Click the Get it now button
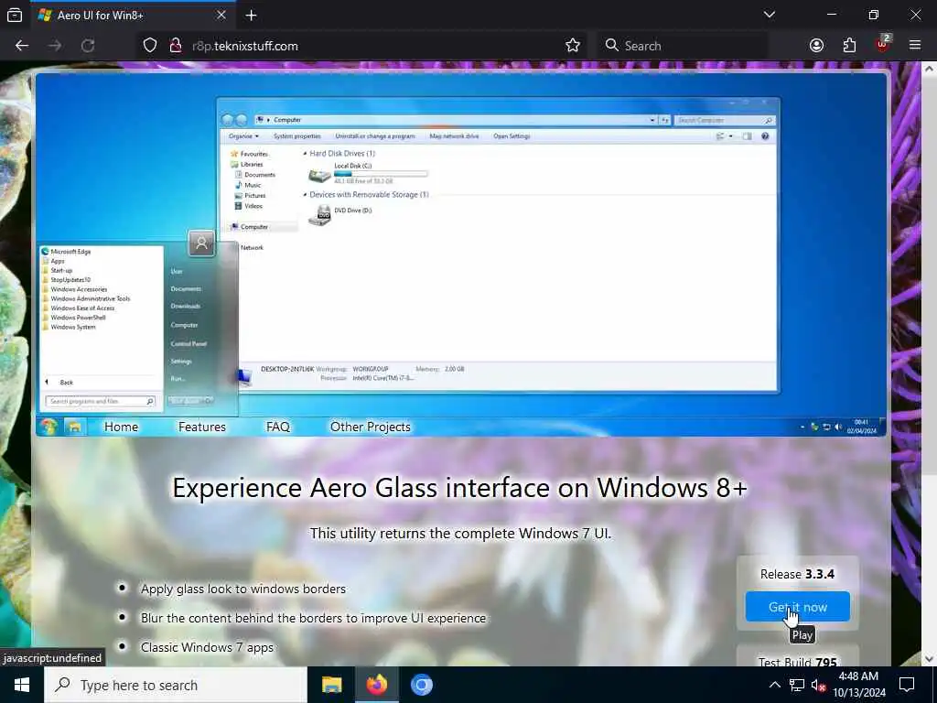The height and width of the screenshot is (703, 937). tap(797, 607)
